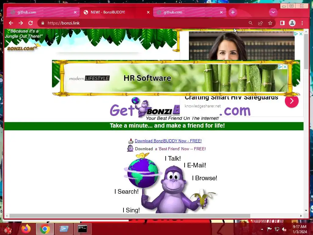Click the 'I E-Mail!' text

pos(195,165)
